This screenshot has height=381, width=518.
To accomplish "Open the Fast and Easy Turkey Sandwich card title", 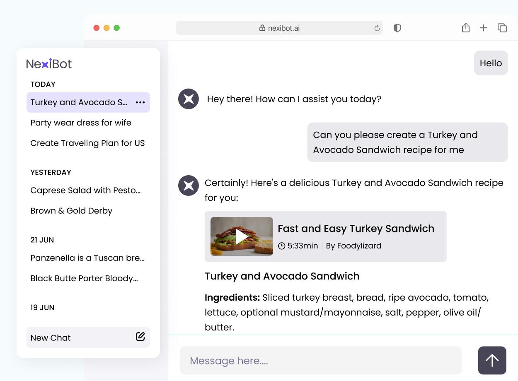I will 356,229.
